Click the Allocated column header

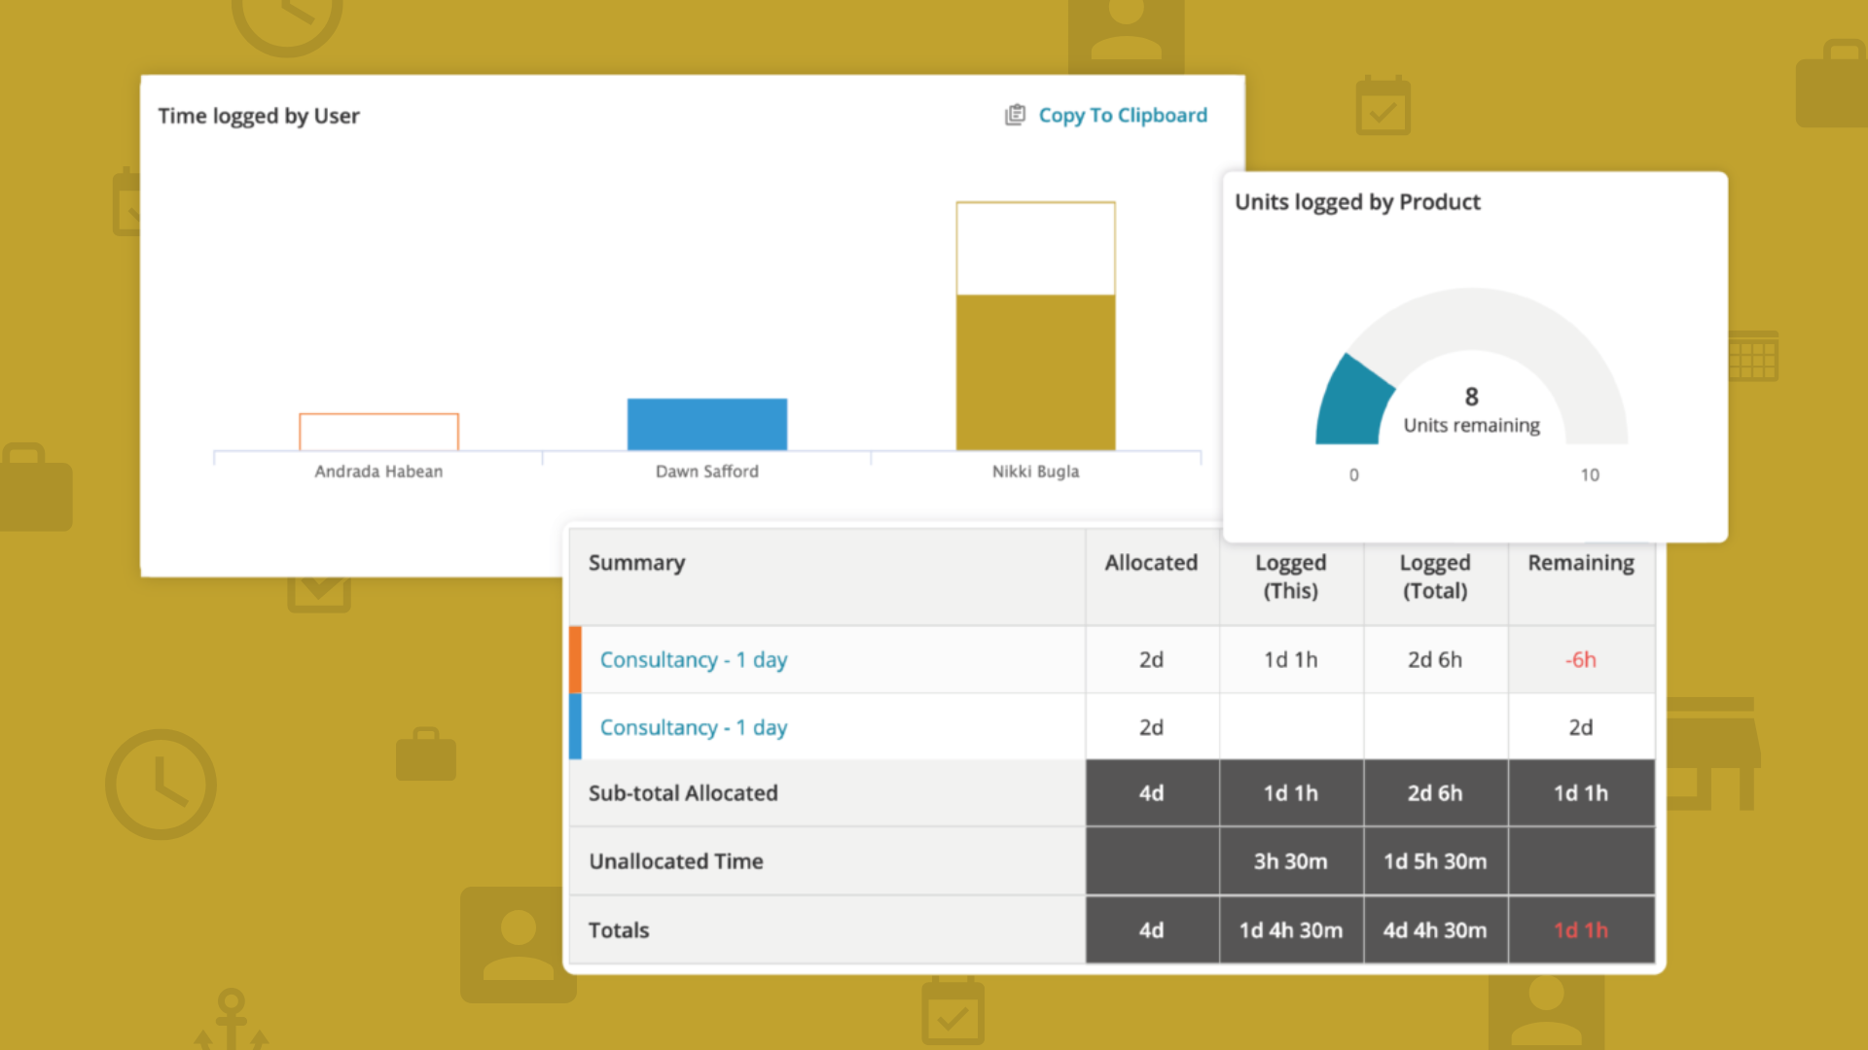click(1151, 562)
